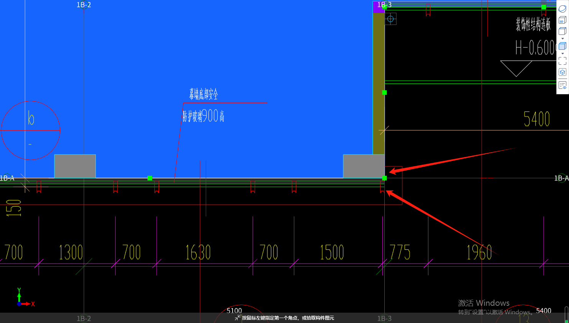Click the 1B-2 axis label at top
This screenshot has width=569, height=323.
pos(84,5)
